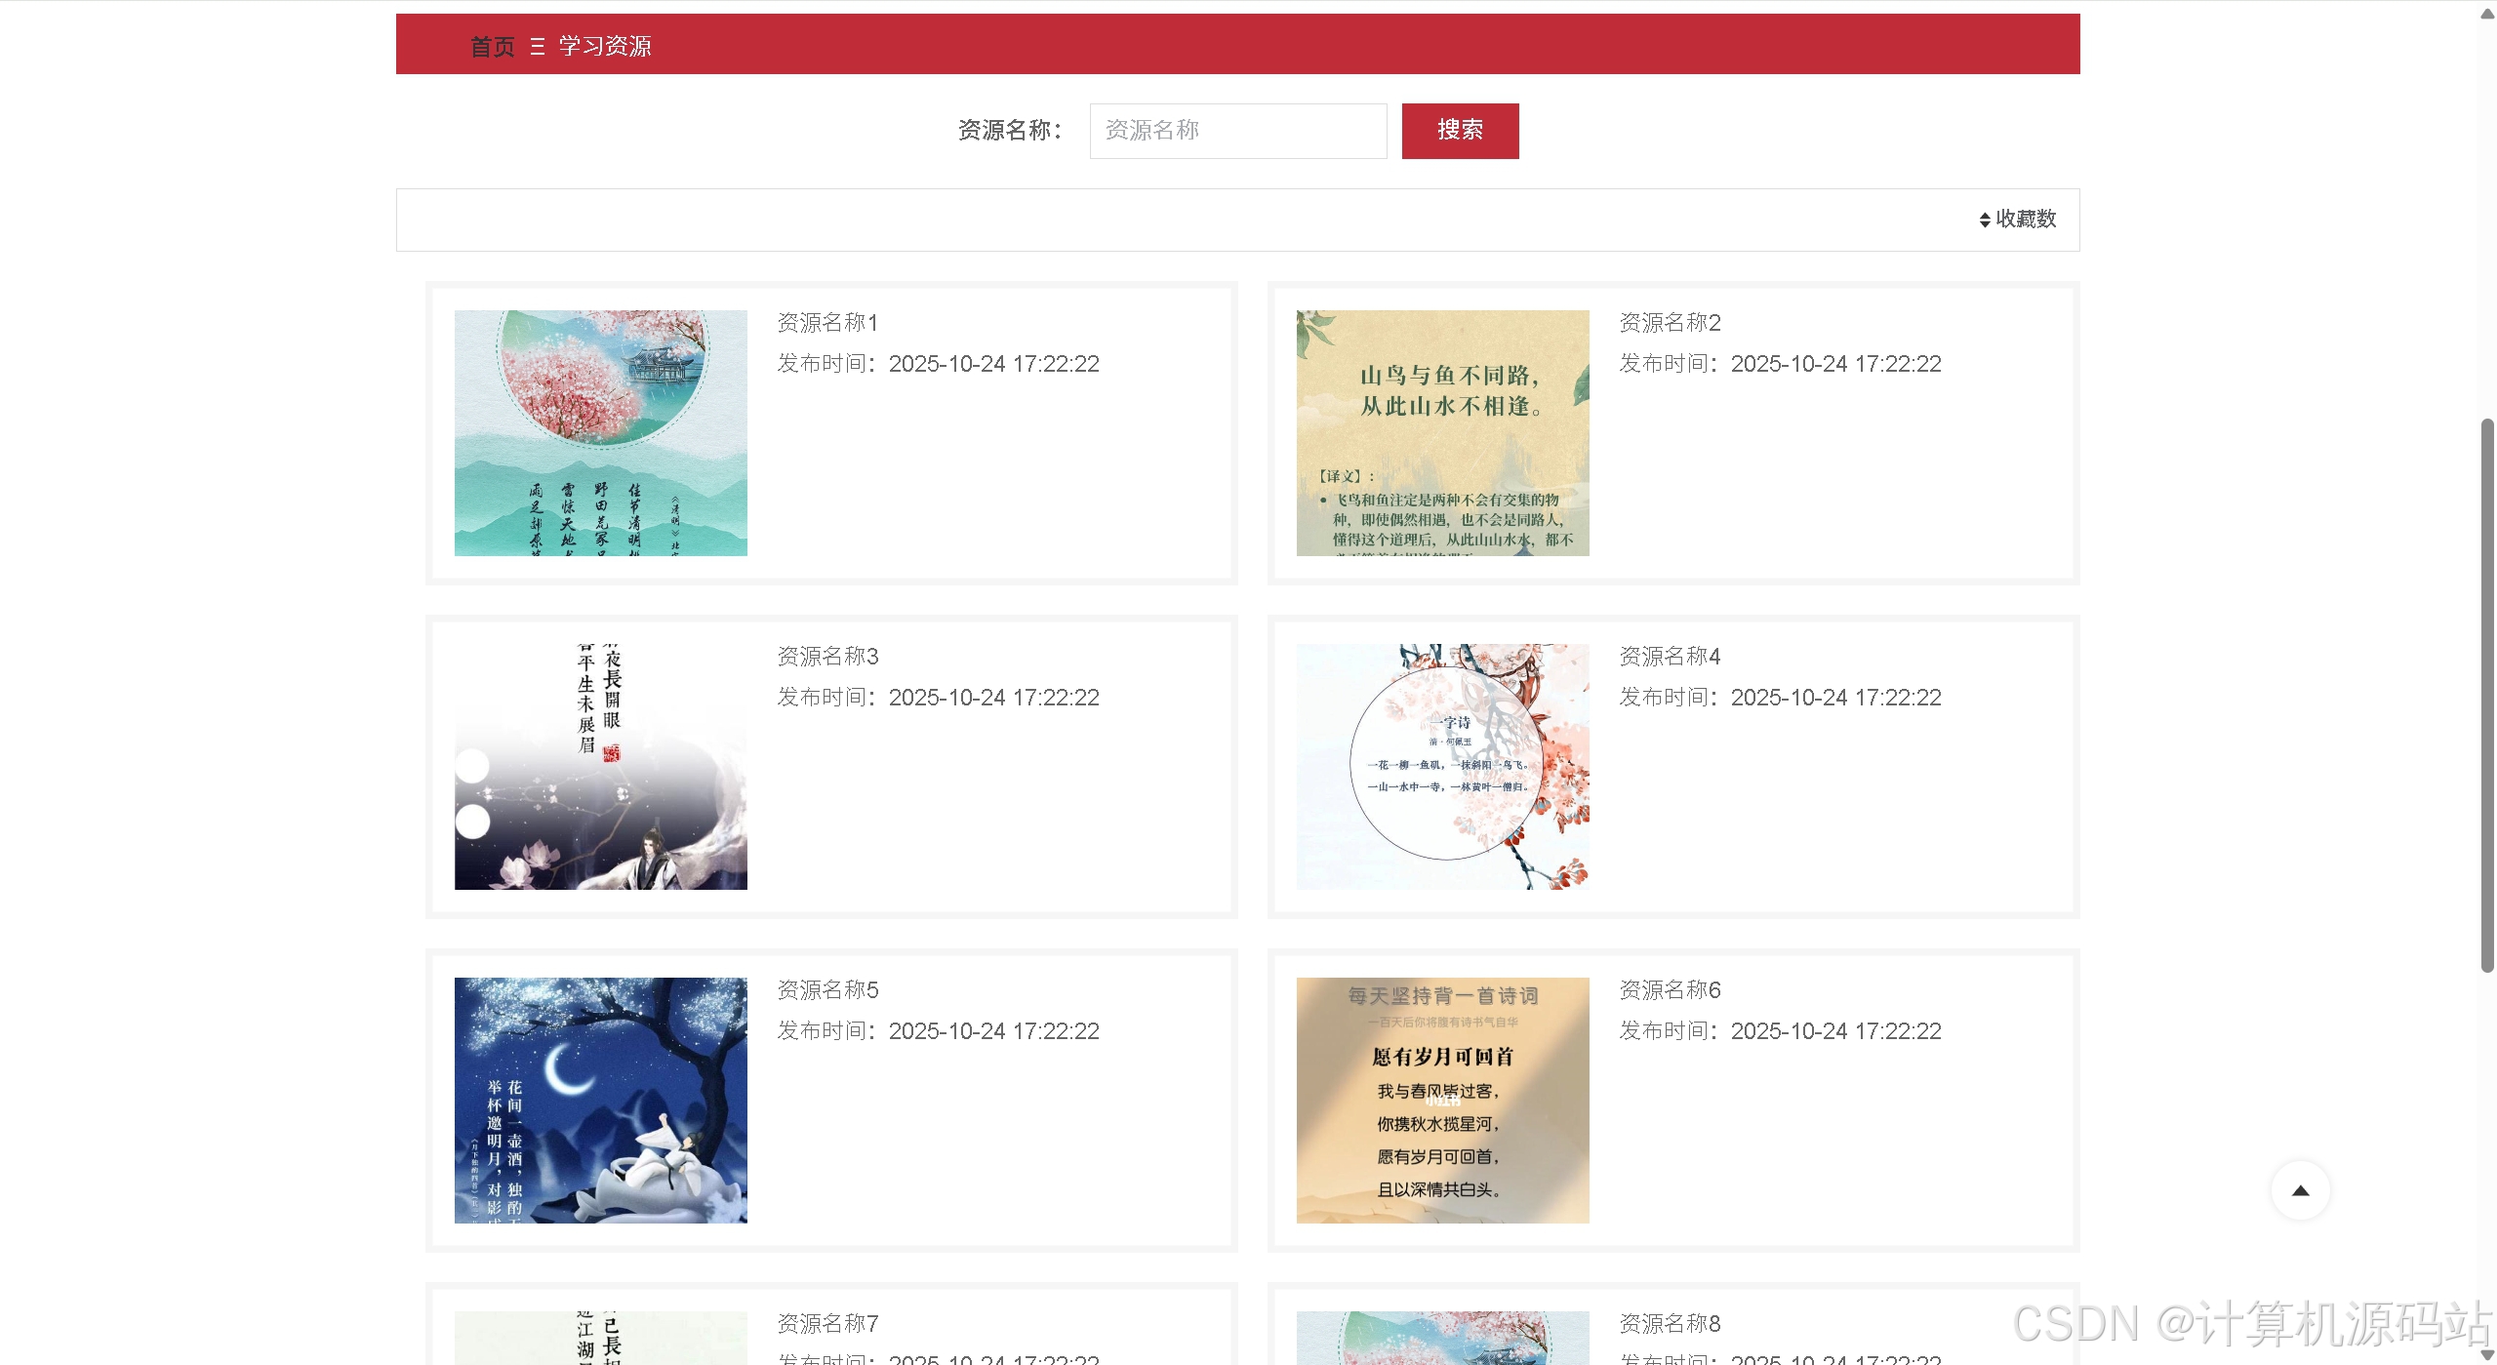Screen dimensions: 2497x1365
Task: Select the title 资源名称6
Action: point(1670,990)
